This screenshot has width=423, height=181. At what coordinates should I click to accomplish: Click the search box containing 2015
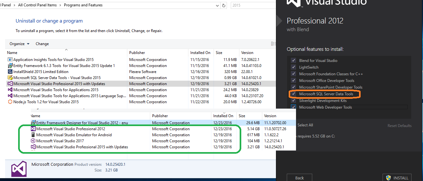click(x=253, y=5)
